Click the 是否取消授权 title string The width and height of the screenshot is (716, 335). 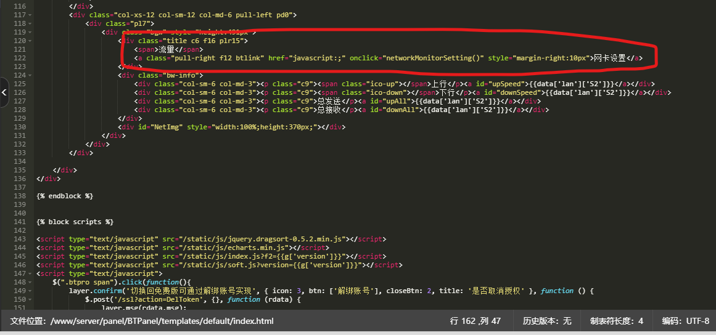coord(495,291)
